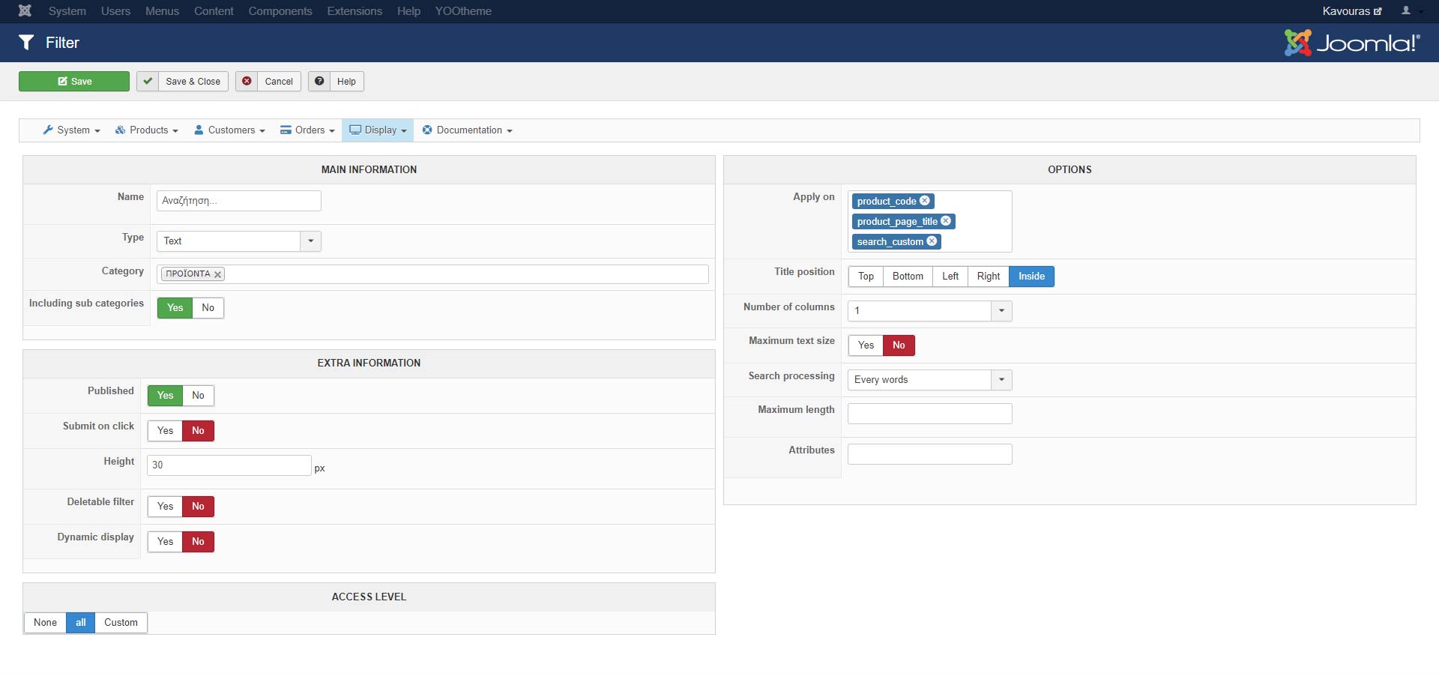
Task: Remove the search_custom tag
Action: (932, 241)
